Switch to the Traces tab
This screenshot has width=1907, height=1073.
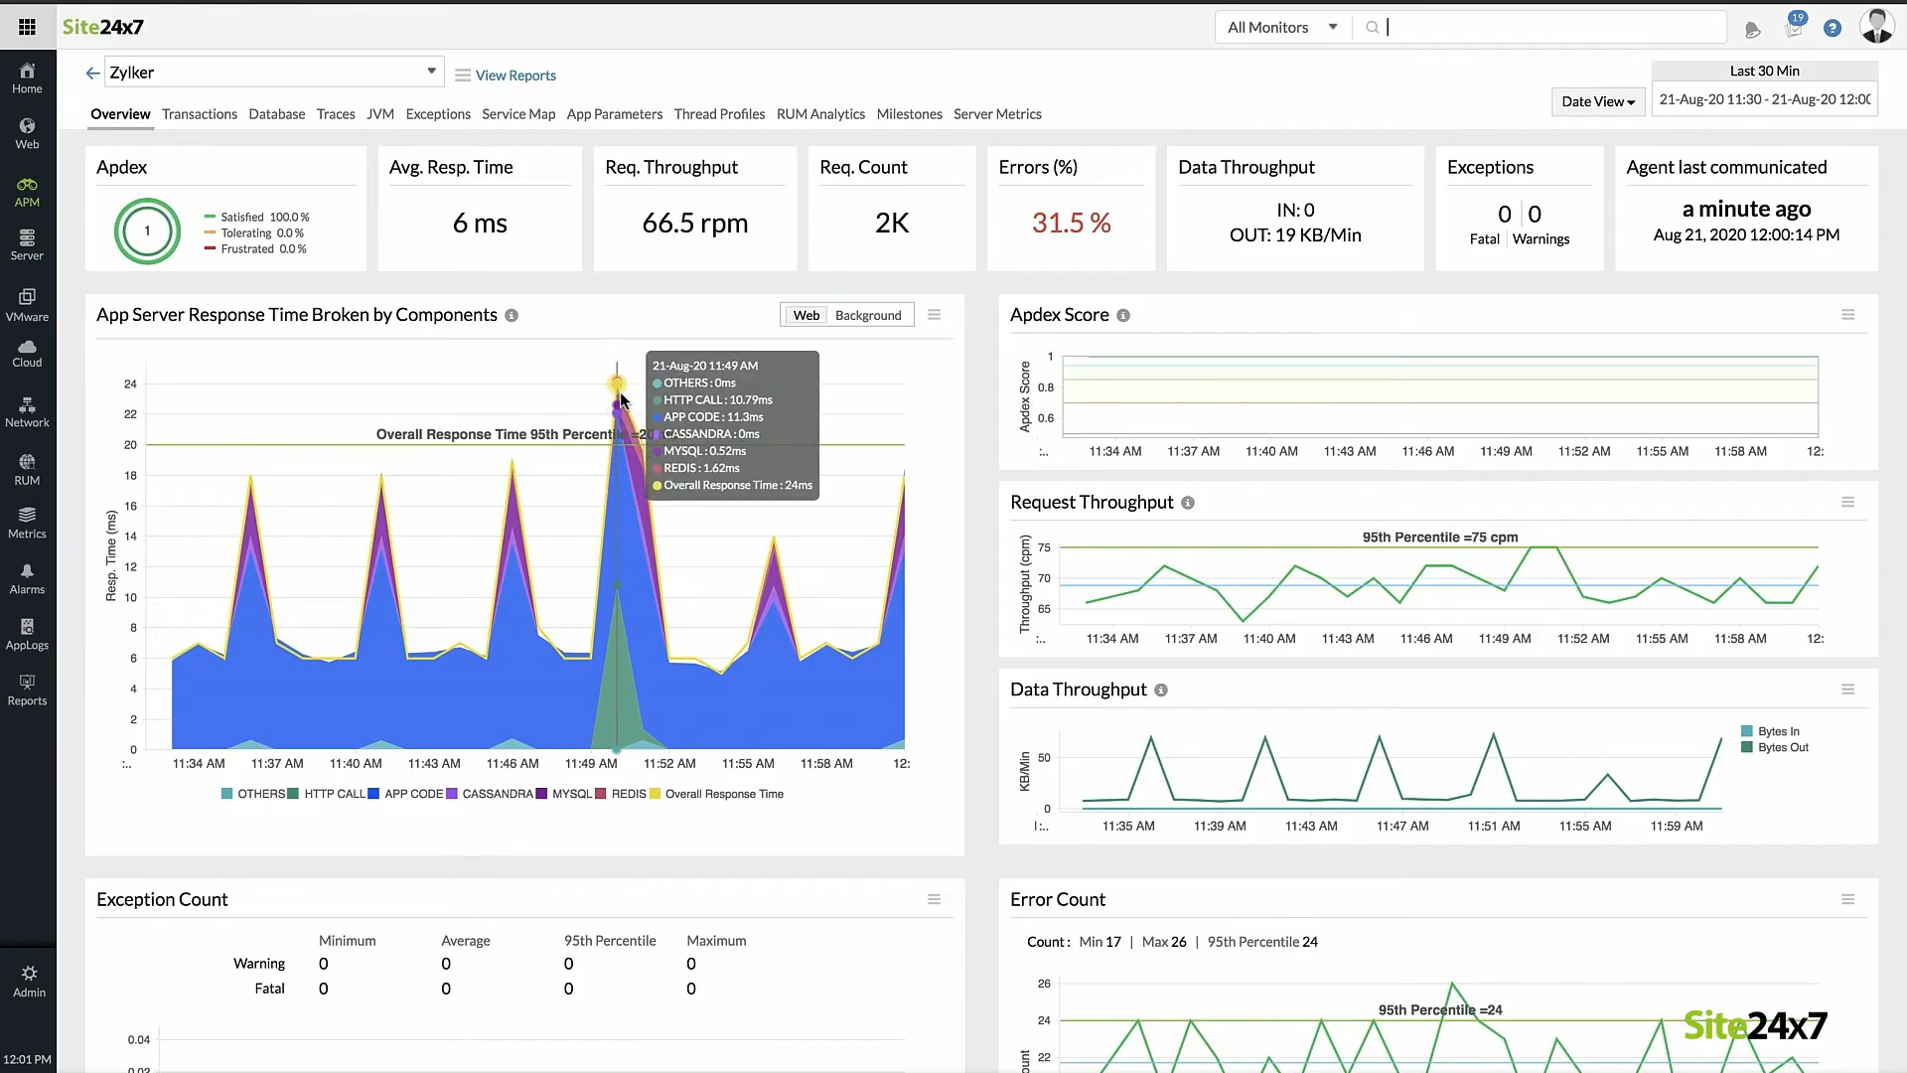[336, 114]
